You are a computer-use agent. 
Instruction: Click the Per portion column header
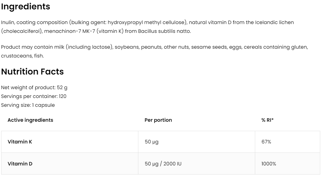[158, 120]
